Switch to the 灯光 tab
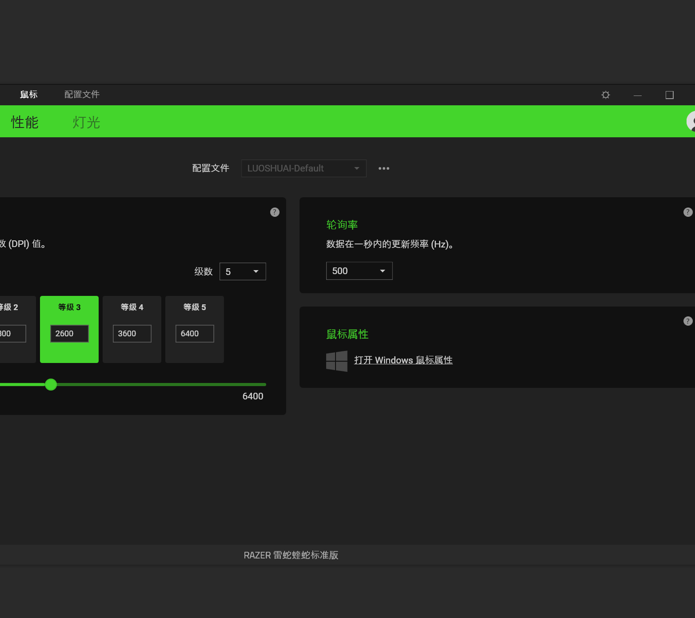 pyautogui.click(x=86, y=122)
